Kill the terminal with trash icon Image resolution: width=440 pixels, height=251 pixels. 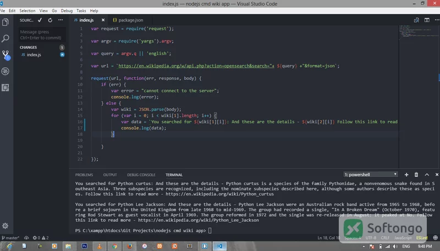coord(416,174)
